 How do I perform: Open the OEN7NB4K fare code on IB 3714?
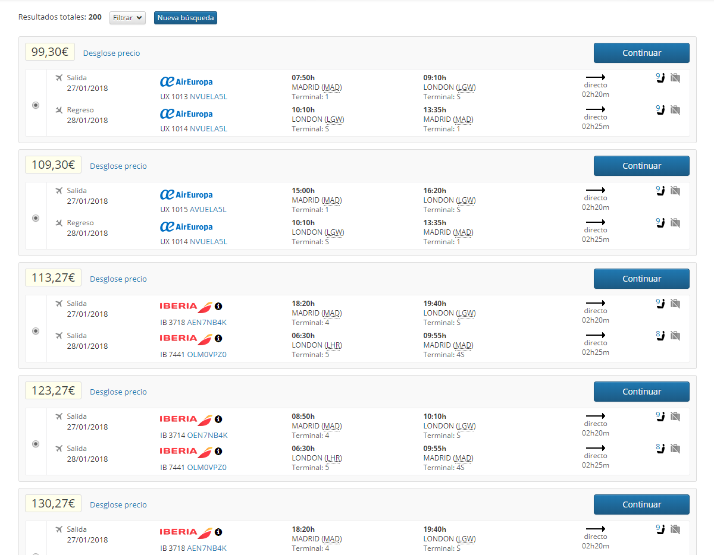click(207, 436)
